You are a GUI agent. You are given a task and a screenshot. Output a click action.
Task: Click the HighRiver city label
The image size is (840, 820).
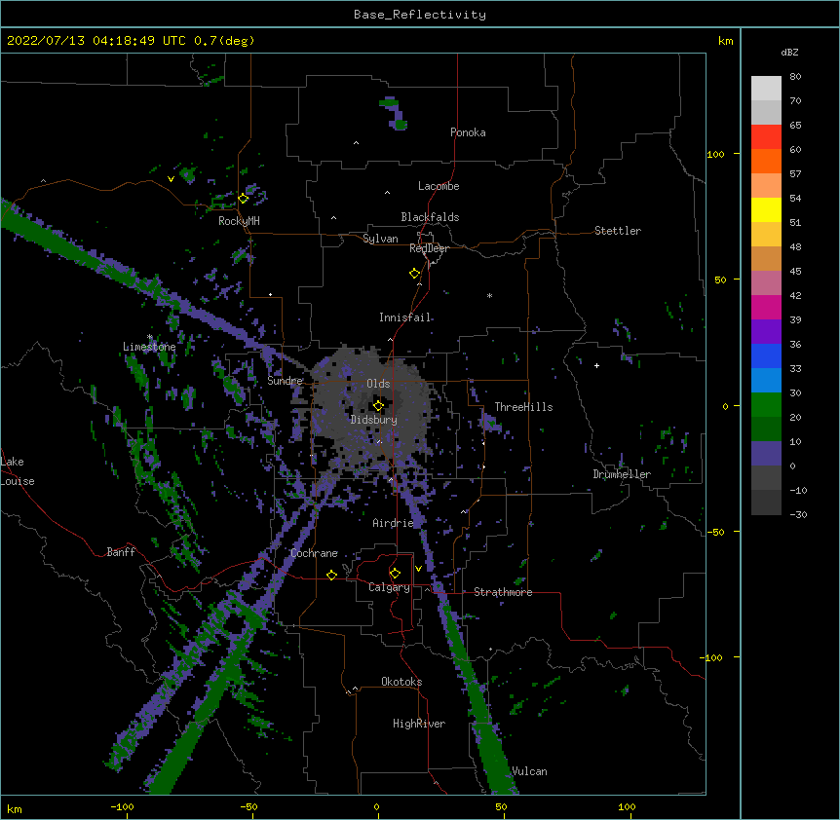pyautogui.click(x=419, y=724)
